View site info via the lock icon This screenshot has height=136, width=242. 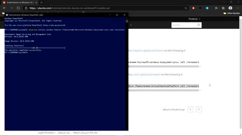tap(26, 8)
